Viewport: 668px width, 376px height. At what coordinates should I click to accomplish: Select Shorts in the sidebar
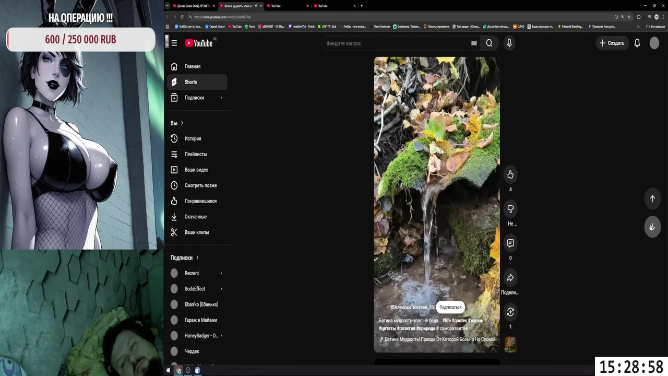pos(197,82)
